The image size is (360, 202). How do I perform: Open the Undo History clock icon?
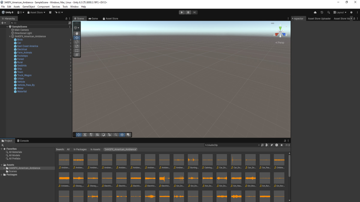click(x=322, y=13)
